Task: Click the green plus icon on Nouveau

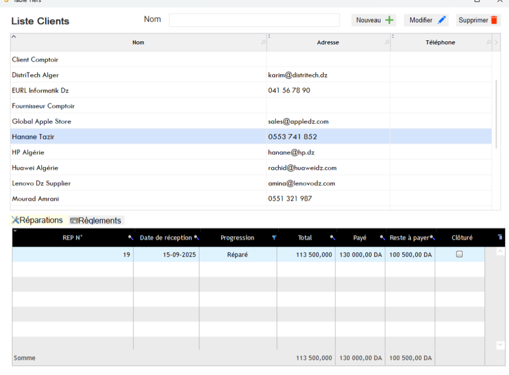Action: (390, 20)
